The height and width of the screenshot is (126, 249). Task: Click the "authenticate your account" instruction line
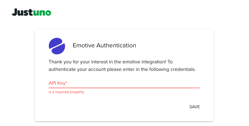(122, 69)
